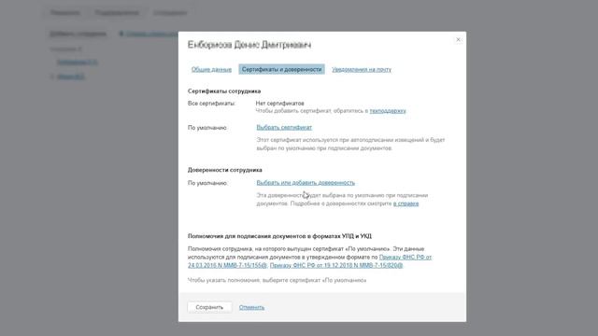Click the Нет сертификатов text

click(280, 104)
